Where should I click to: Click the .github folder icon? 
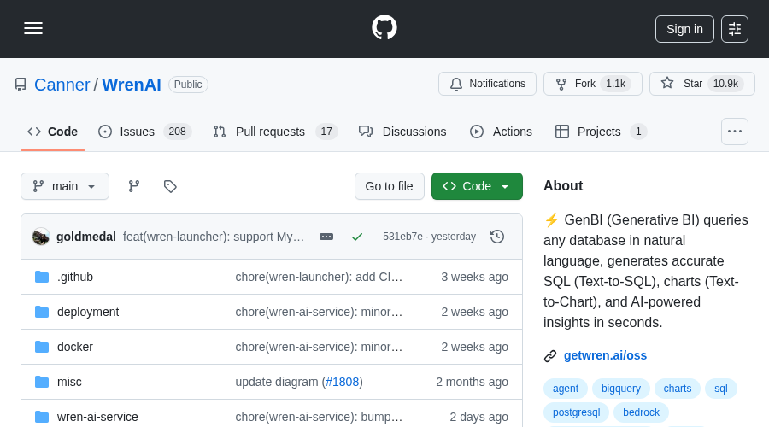click(x=42, y=277)
